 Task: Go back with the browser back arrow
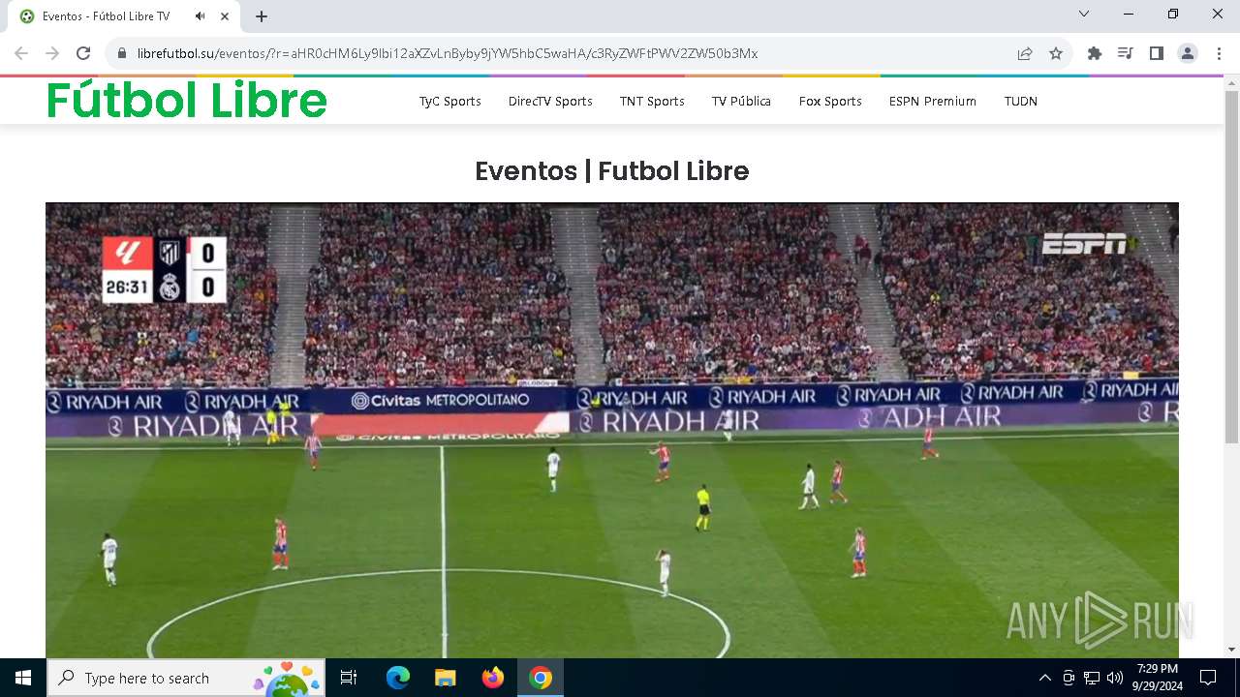pos(21,53)
